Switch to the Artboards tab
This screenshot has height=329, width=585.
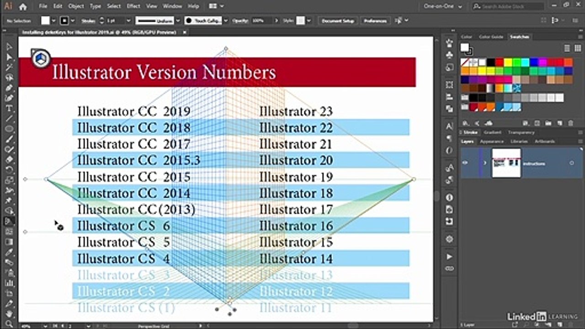(544, 142)
